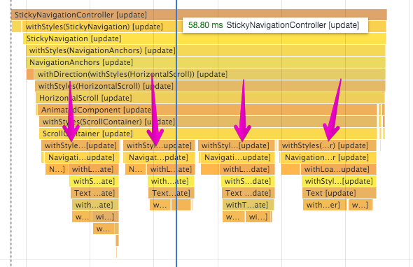Select the Navigat…pdate] bar
413x267 pixels.
[x=160, y=157]
